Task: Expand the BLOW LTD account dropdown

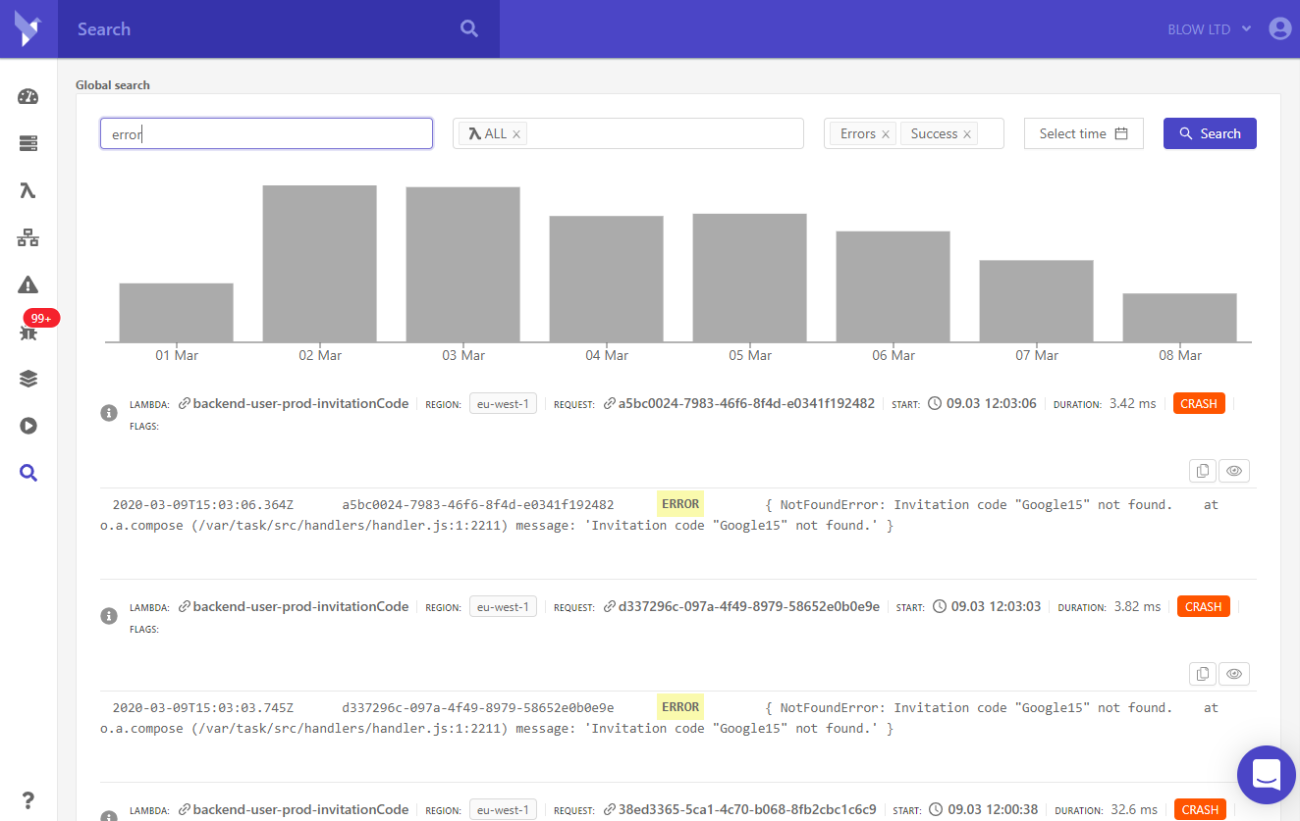Action: (1210, 29)
